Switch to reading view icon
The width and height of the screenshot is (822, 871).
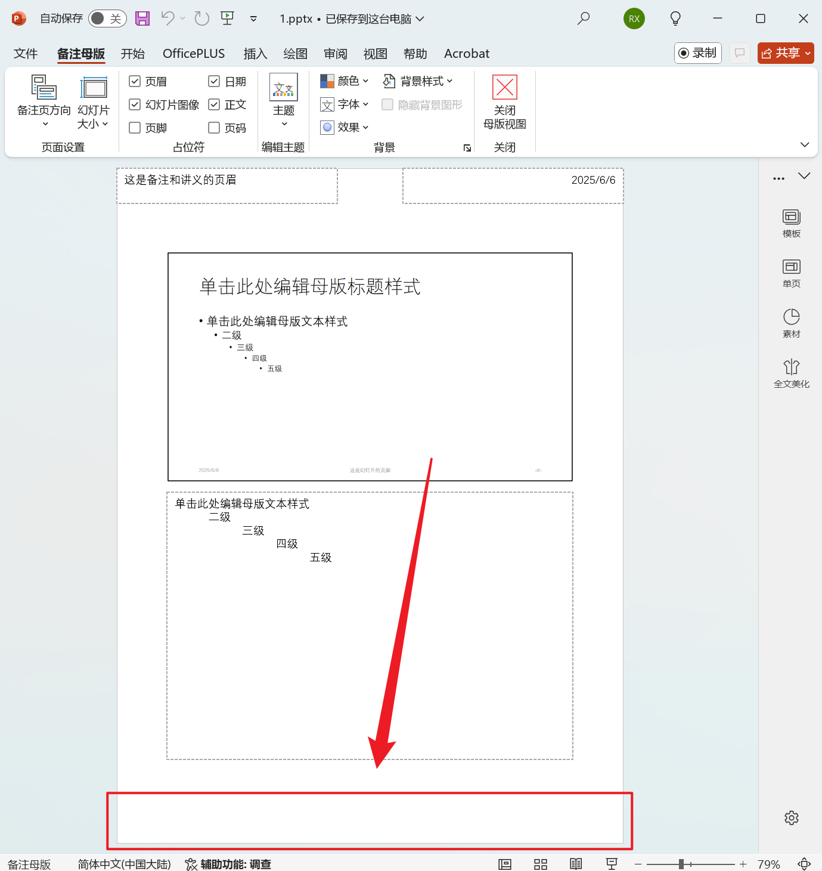(576, 864)
